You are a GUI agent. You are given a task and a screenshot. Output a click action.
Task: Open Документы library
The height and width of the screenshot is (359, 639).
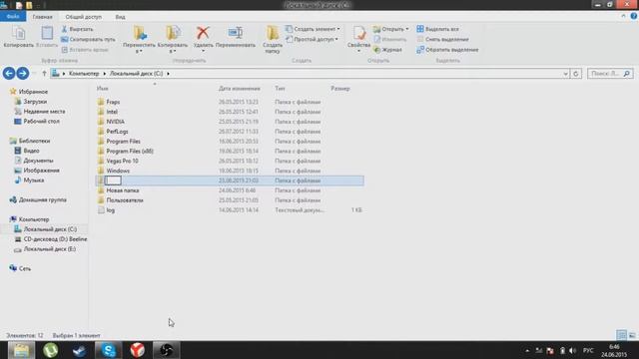(x=38, y=161)
